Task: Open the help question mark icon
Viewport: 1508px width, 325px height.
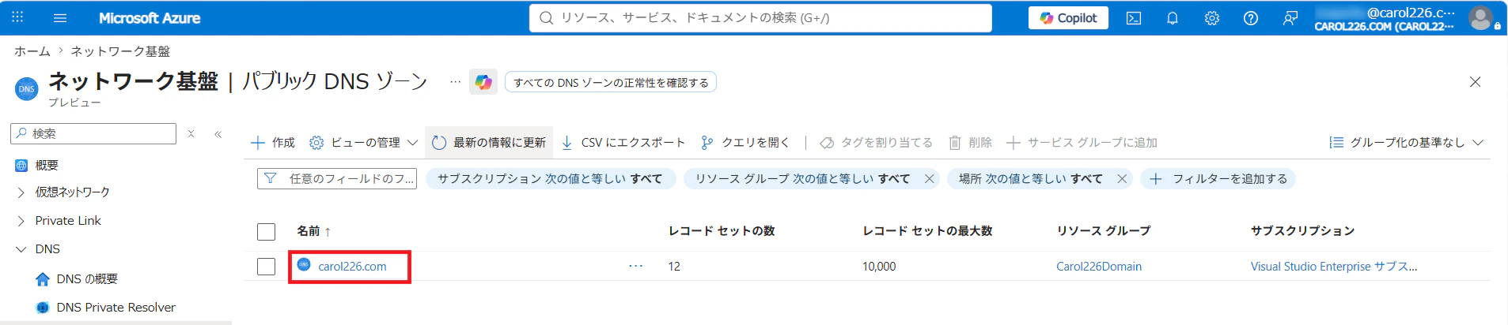Action: pyautogui.click(x=1251, y=18)
